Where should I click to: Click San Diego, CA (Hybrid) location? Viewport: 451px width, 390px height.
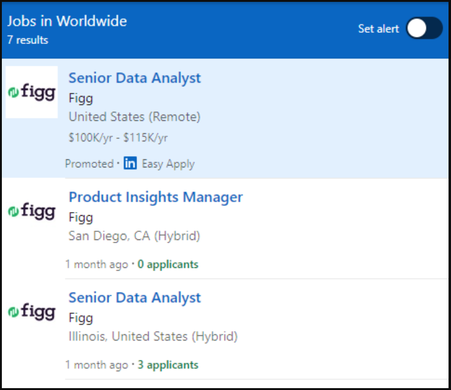(x=134, y=236)
